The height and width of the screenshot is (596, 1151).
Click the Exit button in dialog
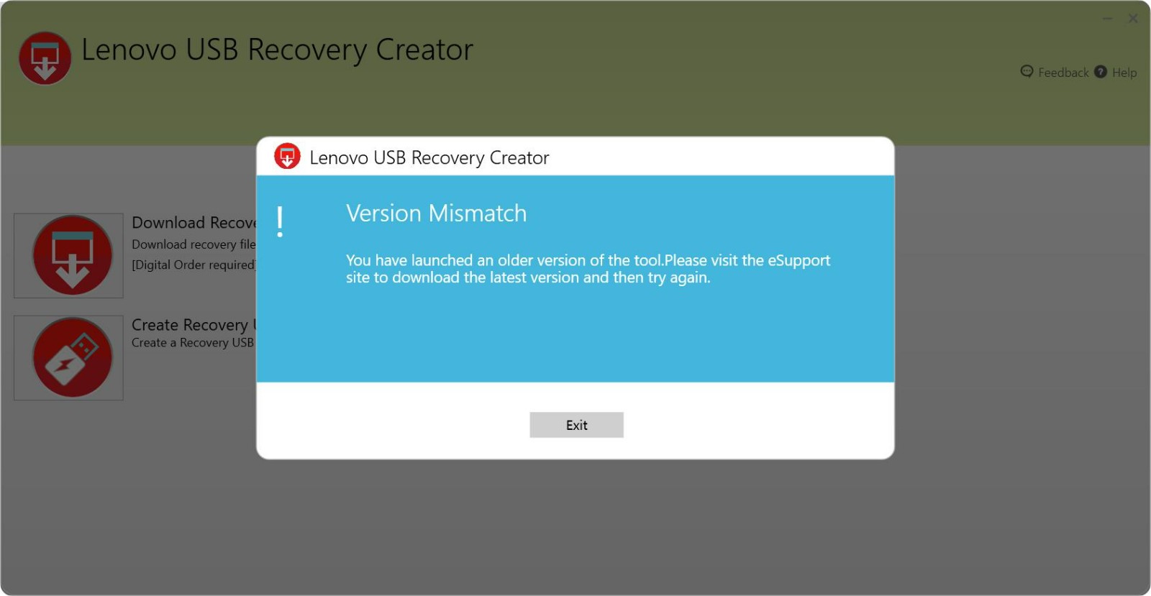(576, 425)
